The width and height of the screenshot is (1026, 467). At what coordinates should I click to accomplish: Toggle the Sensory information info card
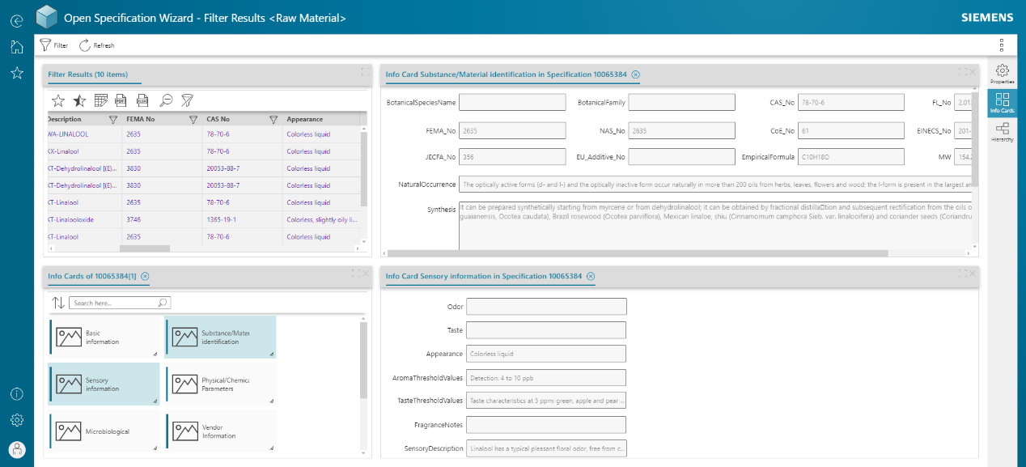point(104,384)
